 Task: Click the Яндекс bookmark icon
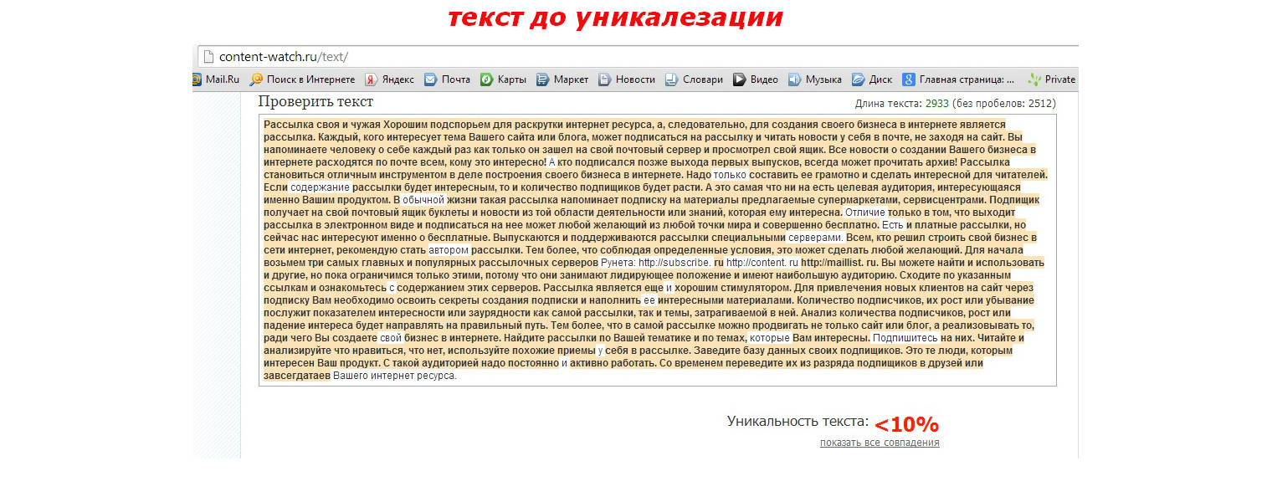(370, 79)
